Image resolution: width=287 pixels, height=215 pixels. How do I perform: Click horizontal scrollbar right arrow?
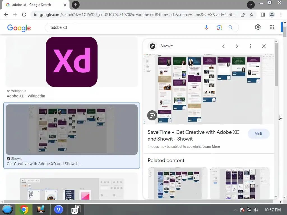281,202
